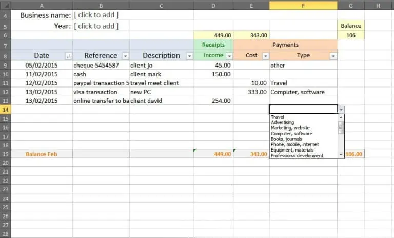Click the dropdown list scroll up arrow
Screen dimensions: 394x238
341,117
